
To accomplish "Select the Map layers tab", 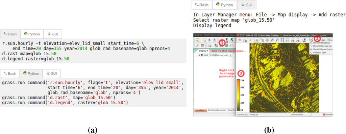I will point(201,110).
